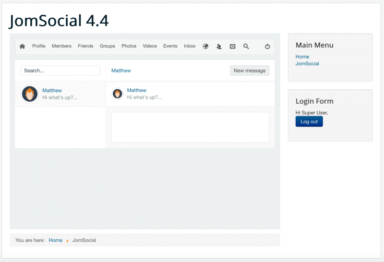Screen dimensions: 384x262
Task: Open the Videos menu item
Action: [150, 46]
